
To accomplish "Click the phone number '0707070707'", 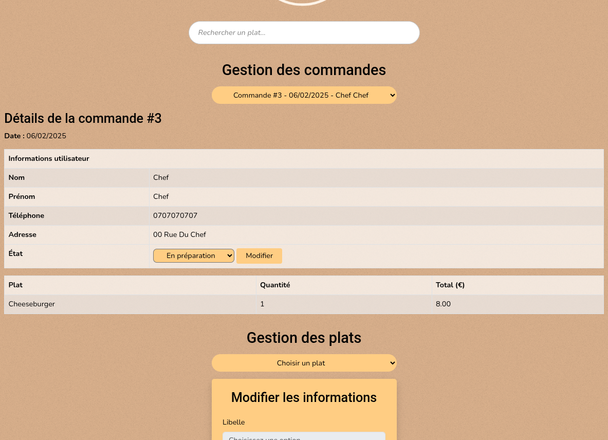I will 175,215.
